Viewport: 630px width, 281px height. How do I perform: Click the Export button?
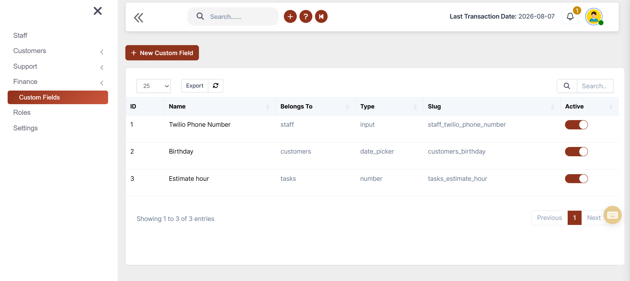pos(195,86)
